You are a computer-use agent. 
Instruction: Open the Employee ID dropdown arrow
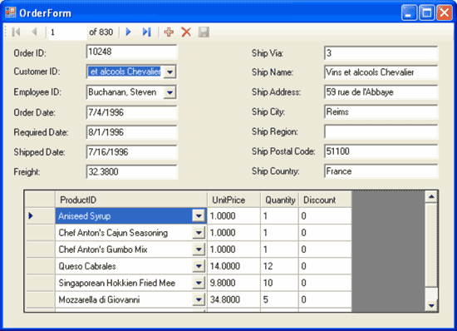pos(170,92)
